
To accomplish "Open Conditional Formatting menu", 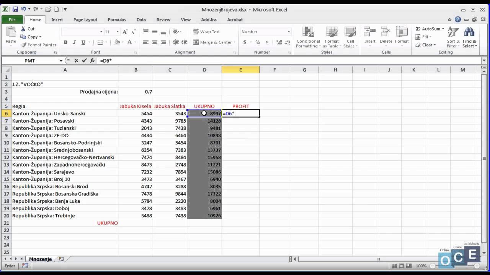I will point(308,37).
